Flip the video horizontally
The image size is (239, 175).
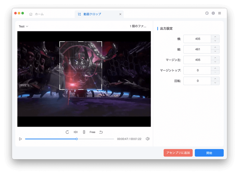tap(76, 132)
